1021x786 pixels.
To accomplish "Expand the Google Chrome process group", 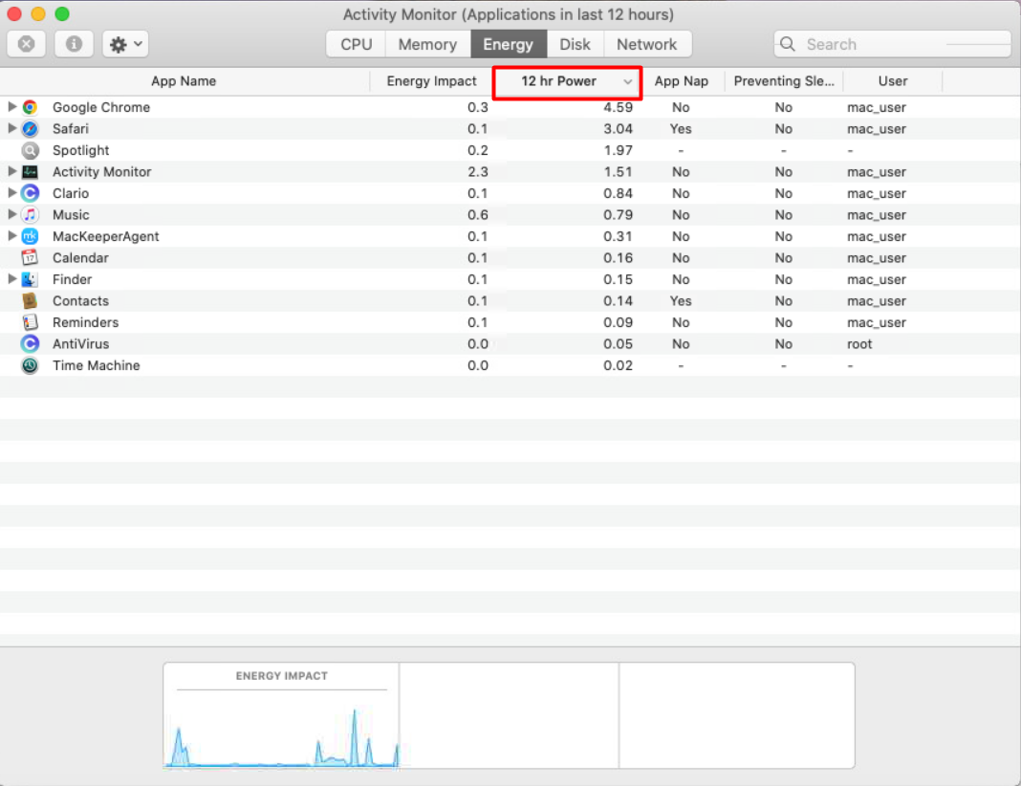I will (x=11, y=106).
